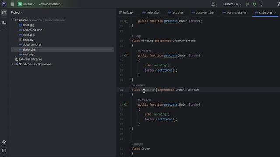Click echo 'working' string on line 35
This screenshot has width=280, height=157.
[161, 114]
